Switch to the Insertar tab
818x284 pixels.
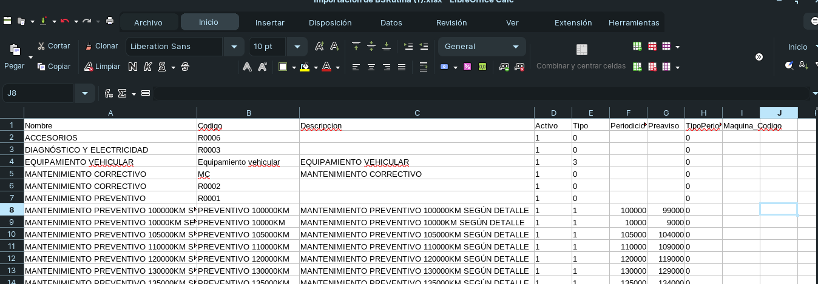point(269,22)
